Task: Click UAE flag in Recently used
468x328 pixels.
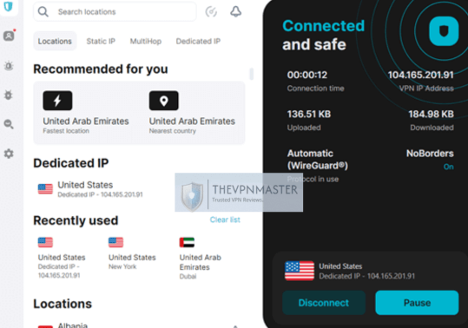Action: pos(187,242)
